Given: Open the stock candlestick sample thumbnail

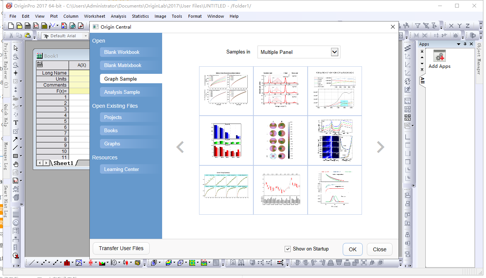Looking at the screenshot, I should tap(281, 190).
